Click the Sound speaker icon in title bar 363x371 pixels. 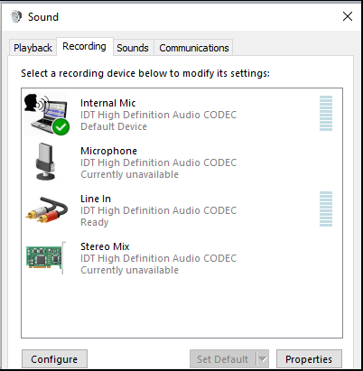click(16, 16)
